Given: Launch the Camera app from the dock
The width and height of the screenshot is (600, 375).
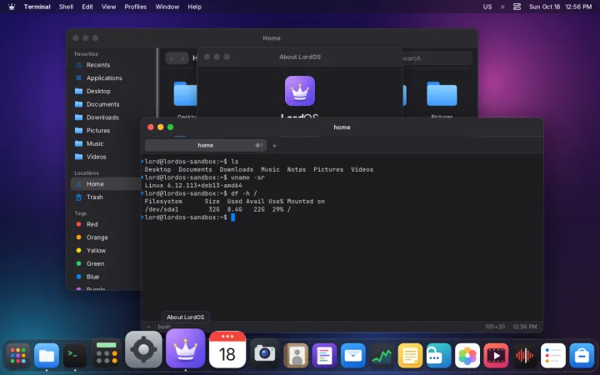Looking at the screenshot, I should click(265, 353).
